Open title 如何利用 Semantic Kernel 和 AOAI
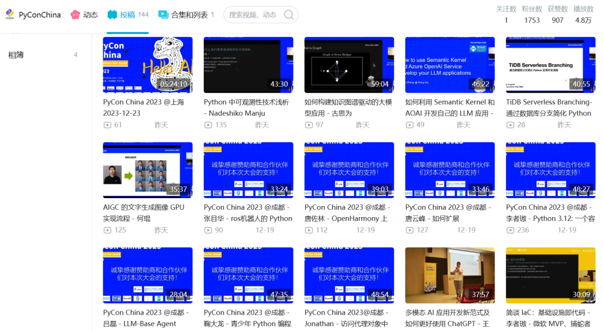 click(x=450, y=108)
